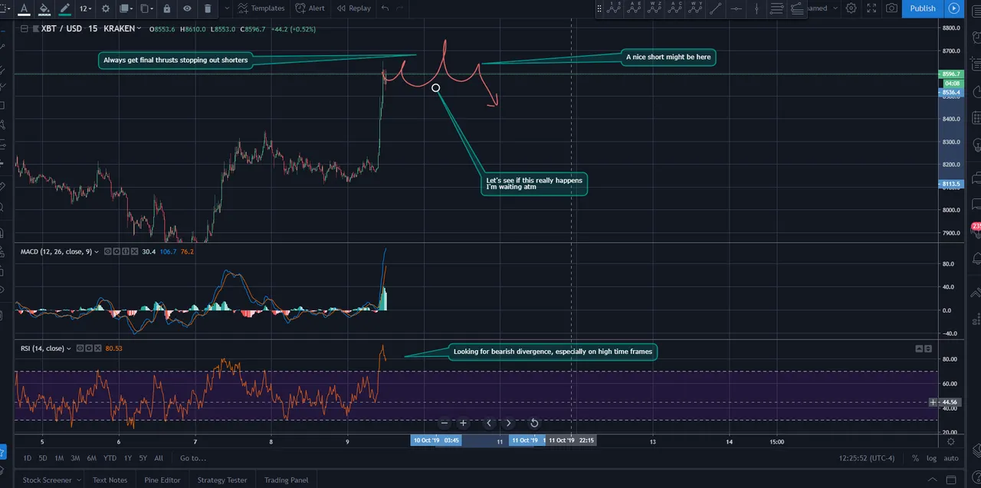Expand the font size 12 dropdown
The height and width of the screenshot is (488, 981).
(x=85, y=8)
